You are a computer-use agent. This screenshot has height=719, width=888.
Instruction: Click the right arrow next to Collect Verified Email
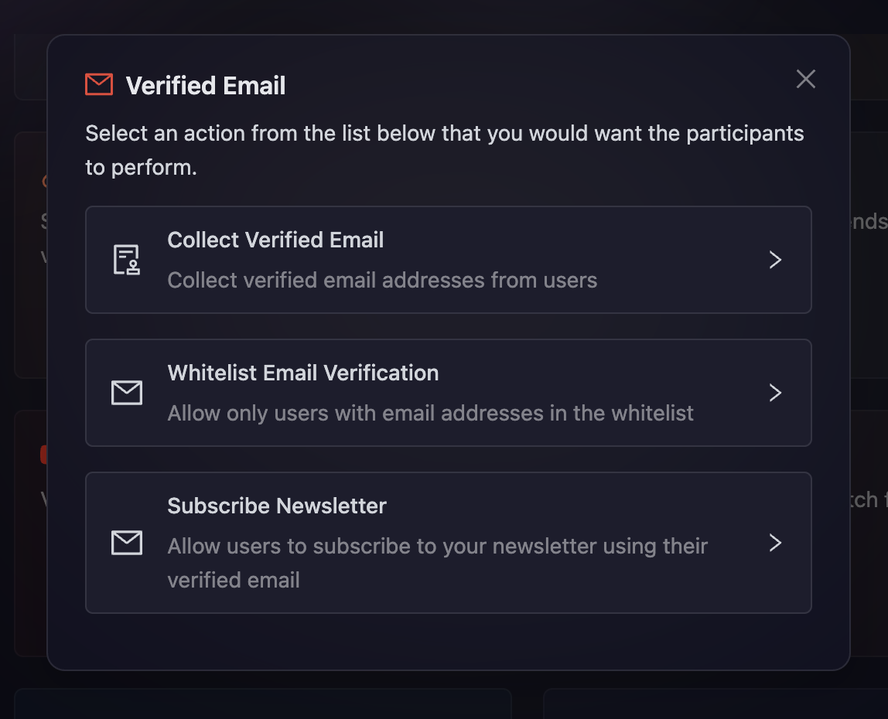coord(775,260)
